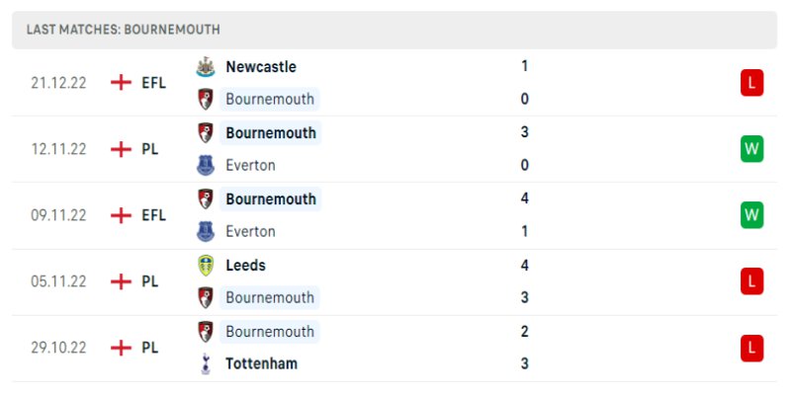Screen dimensions: 791x395
Task: Click the red L badge for Tottenham match
Action: (x=751, y=348)
